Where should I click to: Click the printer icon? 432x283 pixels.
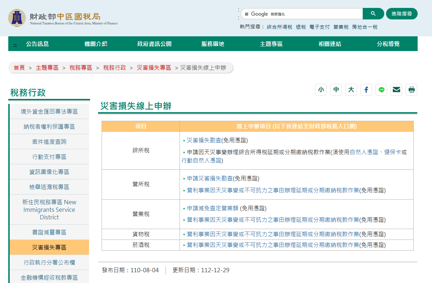pyautogui.click(x=411, y=90)
